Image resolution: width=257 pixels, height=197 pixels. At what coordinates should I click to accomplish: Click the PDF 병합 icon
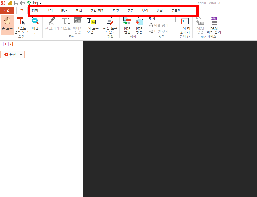(139, 25)
